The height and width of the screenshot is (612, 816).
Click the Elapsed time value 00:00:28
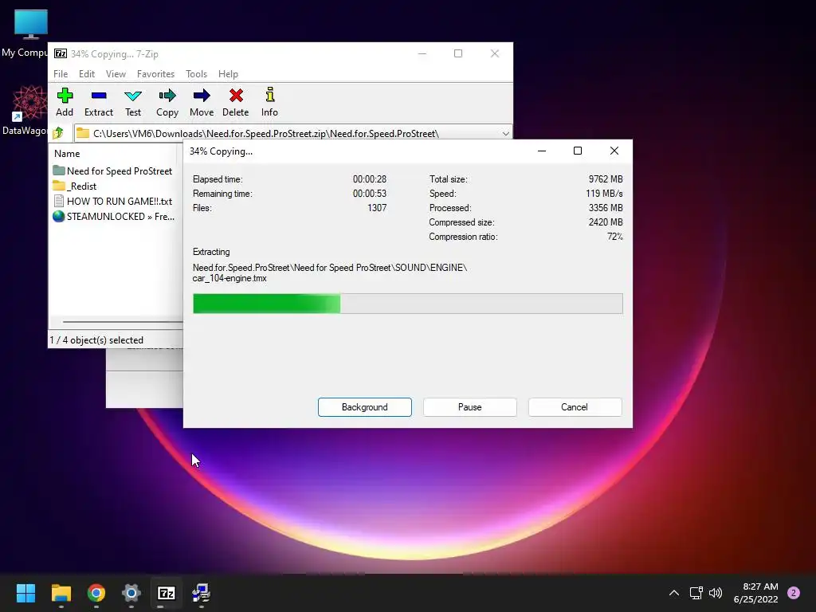[x=370, y=179]
